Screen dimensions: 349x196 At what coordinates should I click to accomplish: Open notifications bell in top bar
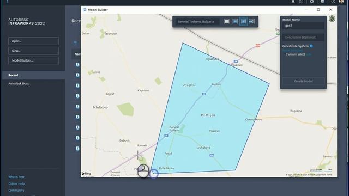coord(293,2)
